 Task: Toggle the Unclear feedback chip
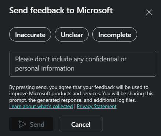[72, 35]
